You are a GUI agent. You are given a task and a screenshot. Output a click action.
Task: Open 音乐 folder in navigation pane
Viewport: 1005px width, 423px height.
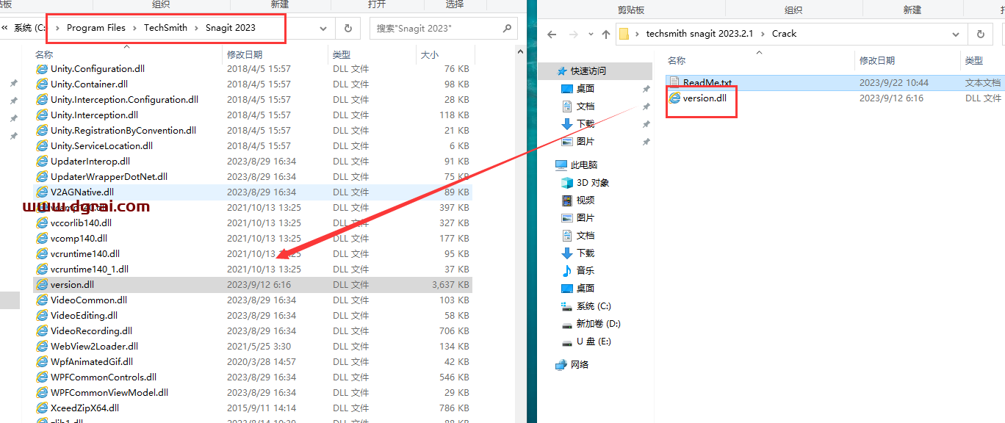577,271
